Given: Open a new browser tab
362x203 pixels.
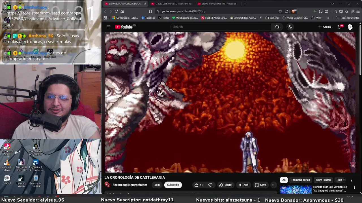Looking at the screenshot, I should tap(245, 4).
